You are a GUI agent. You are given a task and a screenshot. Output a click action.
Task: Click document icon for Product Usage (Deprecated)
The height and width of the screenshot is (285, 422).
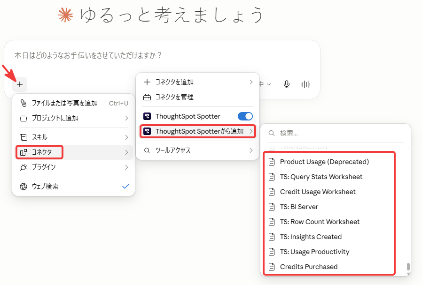(272, 162)
